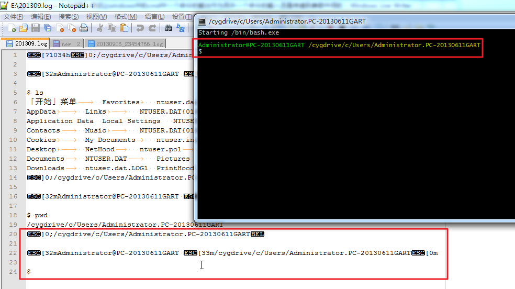
Task: Open the 文件(F) menu
Action: 13,17
